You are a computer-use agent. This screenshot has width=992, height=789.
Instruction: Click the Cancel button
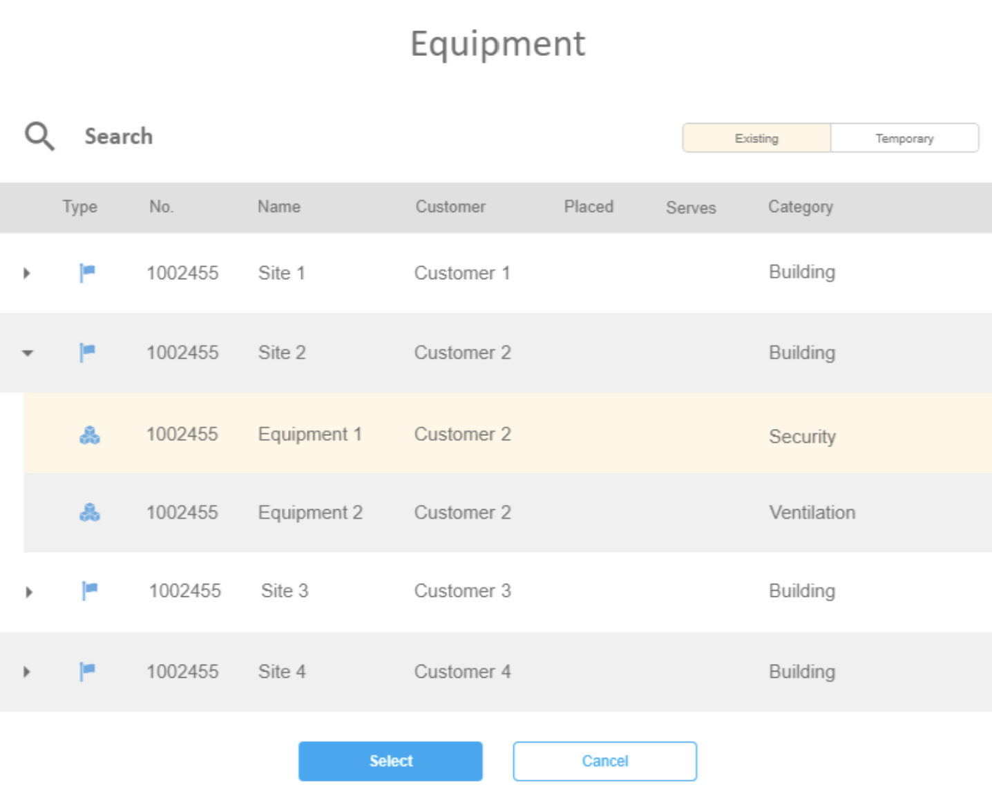click(x=604, y=761)
